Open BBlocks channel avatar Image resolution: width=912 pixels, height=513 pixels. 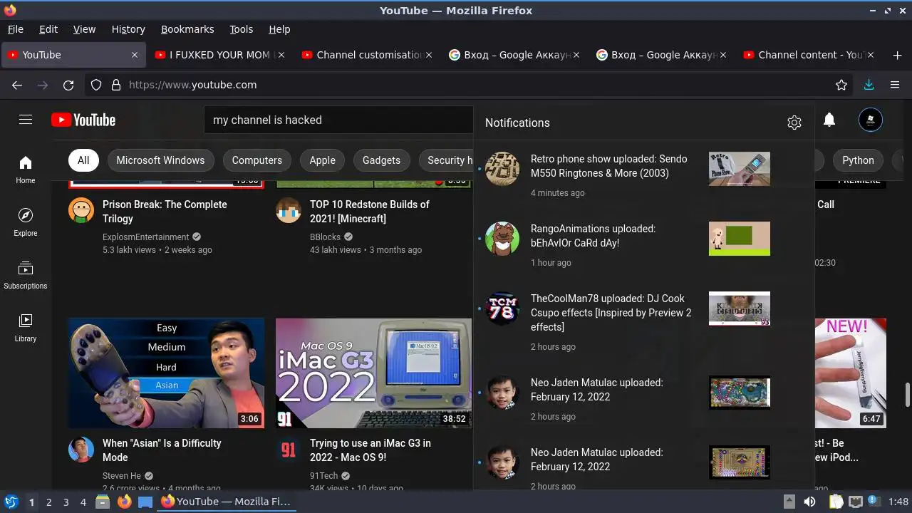tap(289, 211)
